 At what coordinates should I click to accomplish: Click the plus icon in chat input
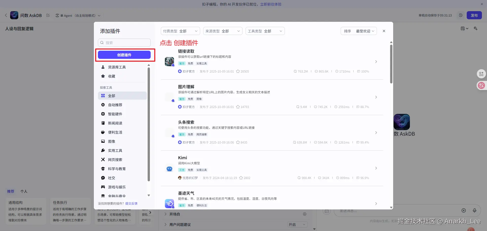[x=464, y=210]
